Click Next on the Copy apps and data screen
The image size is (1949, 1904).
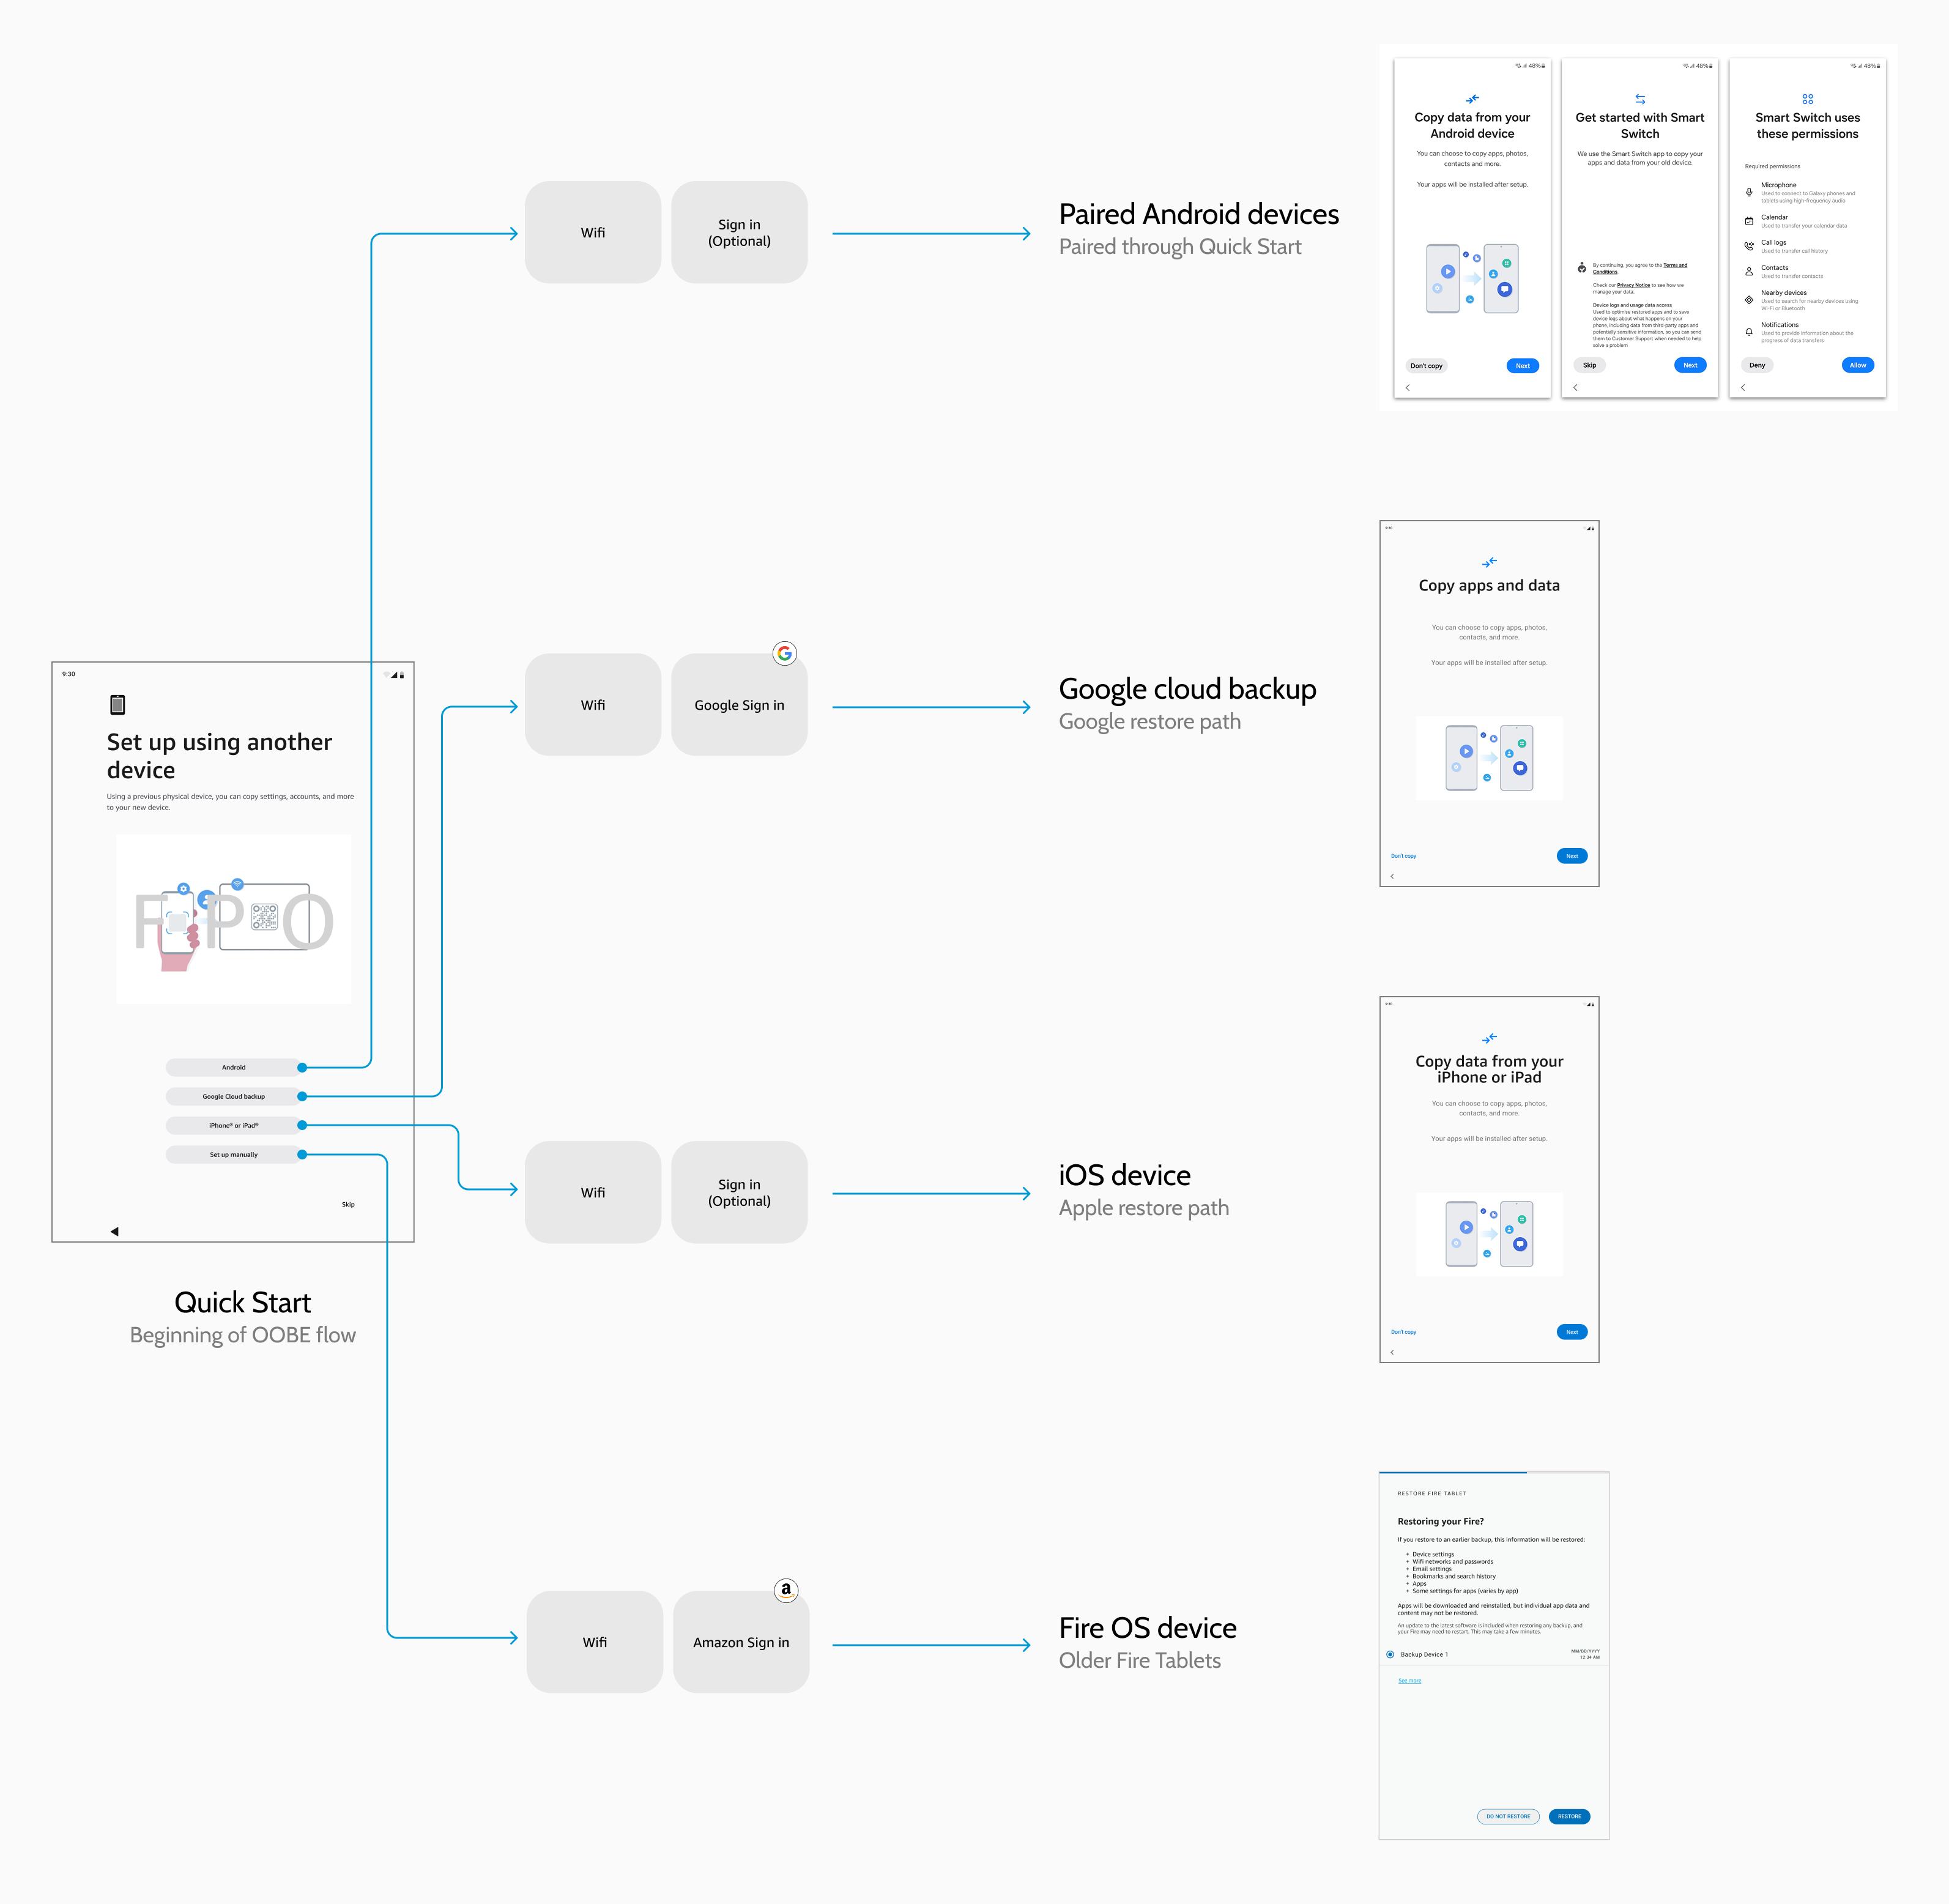point(1572,856)
